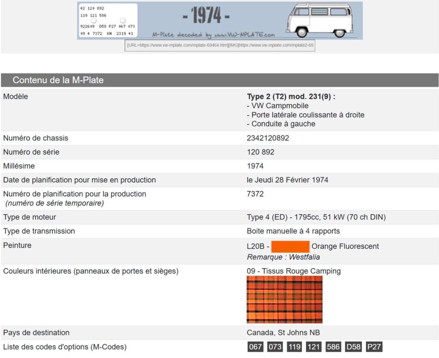Click the 'Contenu de la M-Plate' header
The image size is (439, 358).
(58, 80)
